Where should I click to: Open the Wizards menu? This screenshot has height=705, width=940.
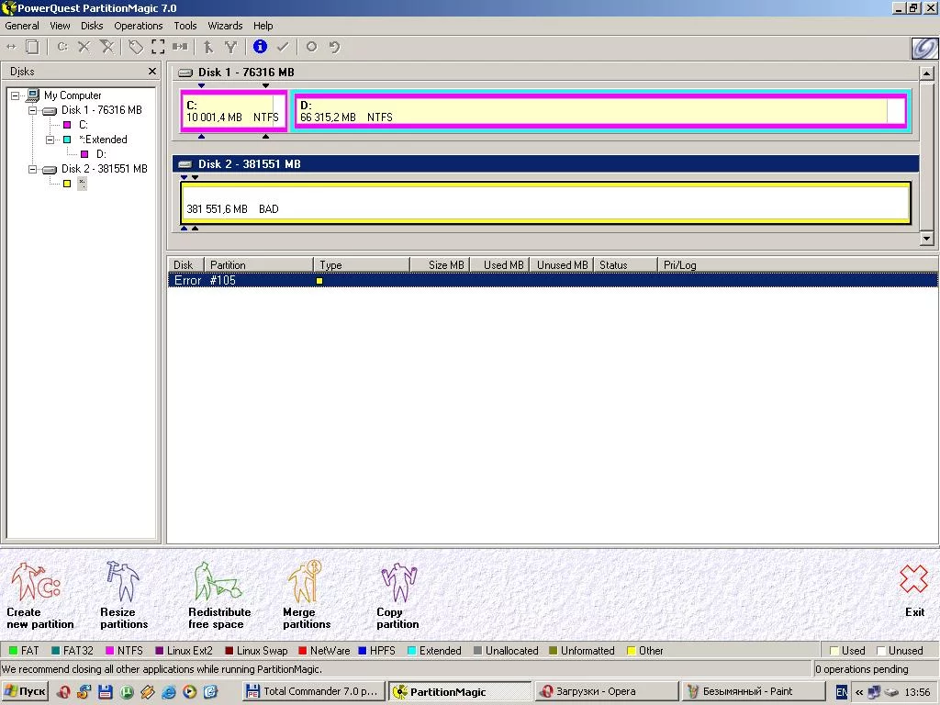point(225,26)
